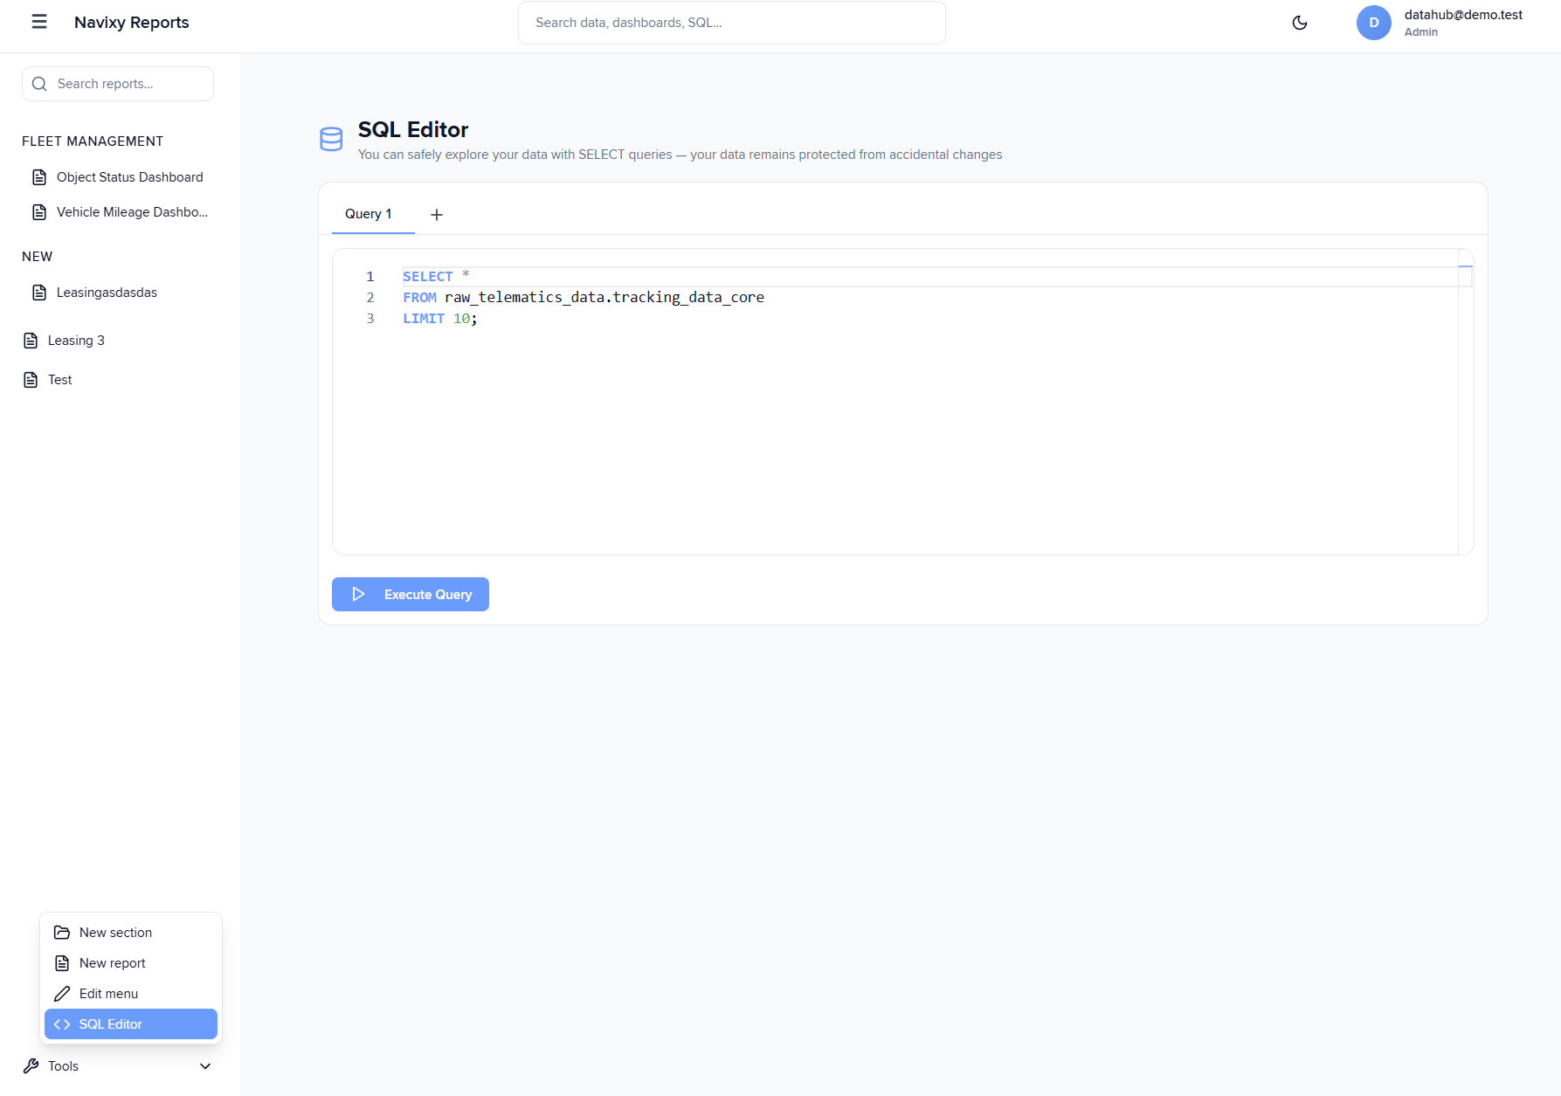Click the Tools wrench icon
Image resolution: width=1561 pixels, height=1096 pixels.
[x=31, y=1066]
